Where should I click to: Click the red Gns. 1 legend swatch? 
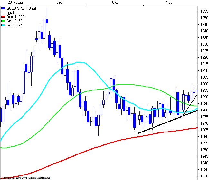click(x=3, y=16)
